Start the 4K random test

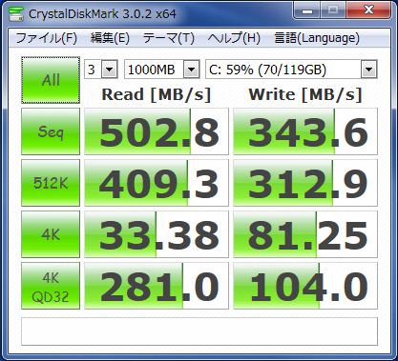coord(51,234)
